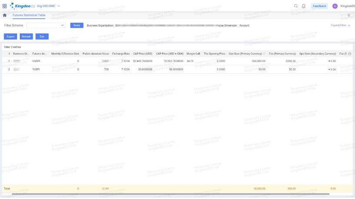Viewport: 355px width, 199px height.
Task: Open notifications bell icon
Action: coord(304,6)
